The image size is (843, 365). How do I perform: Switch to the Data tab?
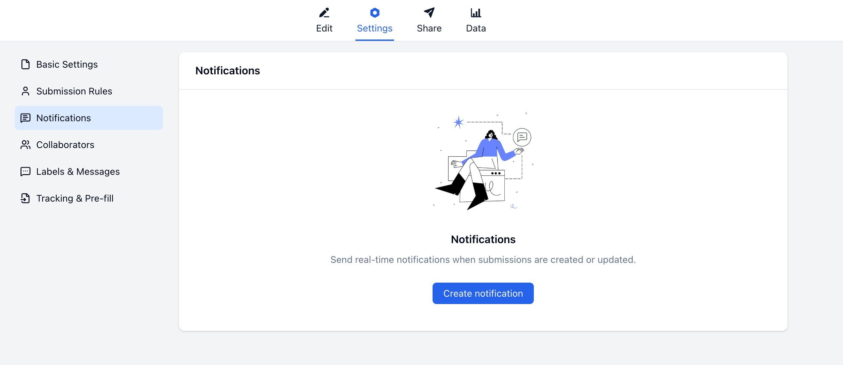point(475,28)
